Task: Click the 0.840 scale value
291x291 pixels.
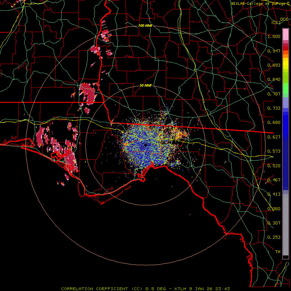Action: point(274,80)
